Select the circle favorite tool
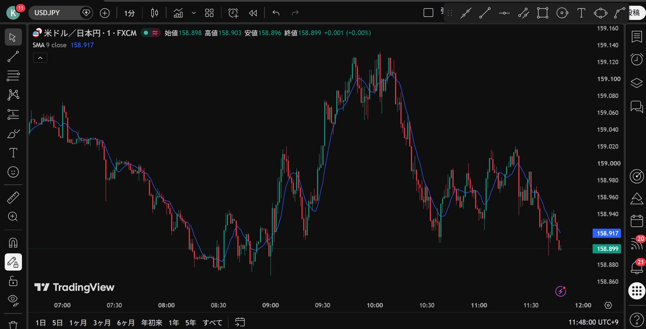This screenshot has width=646, height=329. point(562,13)
